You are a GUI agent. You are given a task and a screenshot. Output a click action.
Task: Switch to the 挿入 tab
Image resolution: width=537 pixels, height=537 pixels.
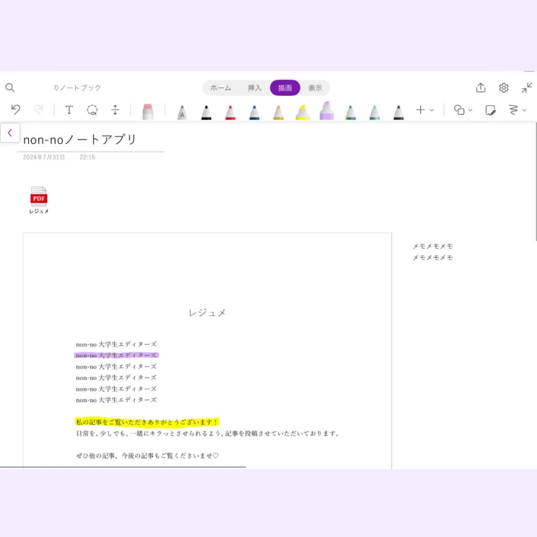click(x=254, y=88)
